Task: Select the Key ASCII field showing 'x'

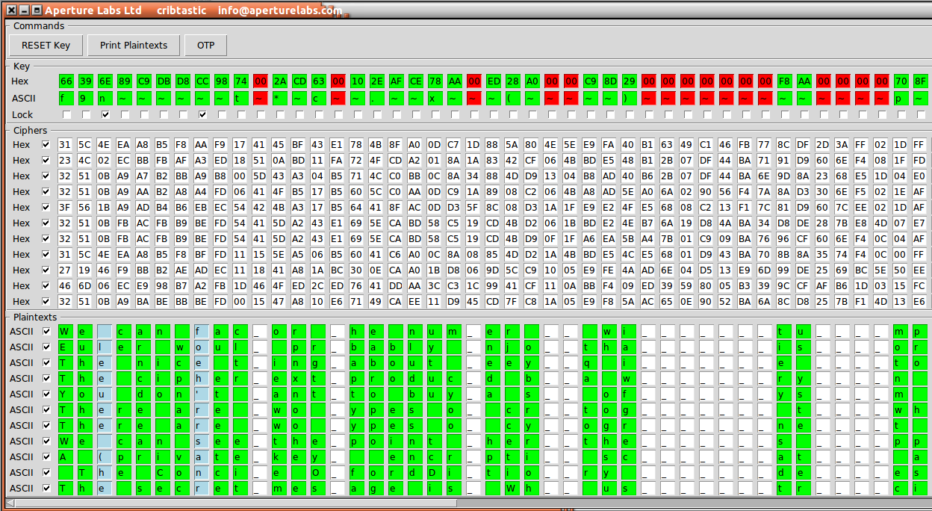Action: [435, 98]
